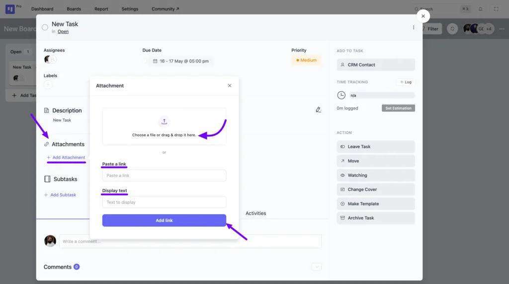Open the Boards menu item
Viewport: 509px width, 284px height.
[x=74, y=9]
